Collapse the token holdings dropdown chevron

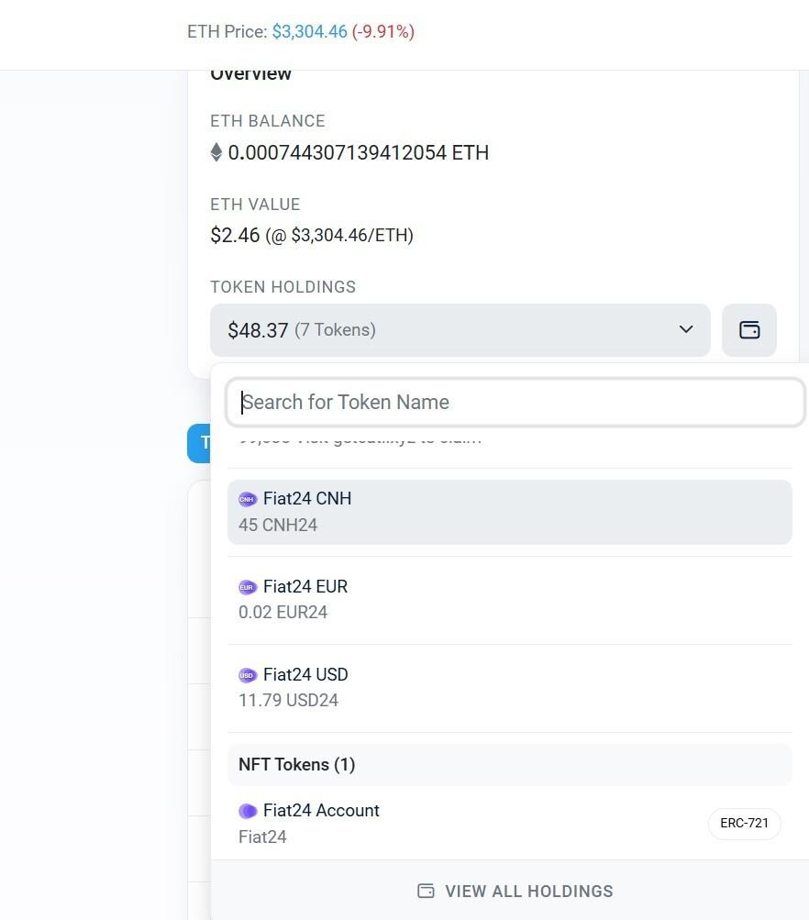click(685, 328)
